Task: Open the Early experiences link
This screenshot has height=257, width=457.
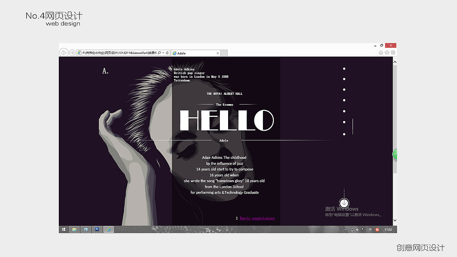Action: click(x=257, y=218)
